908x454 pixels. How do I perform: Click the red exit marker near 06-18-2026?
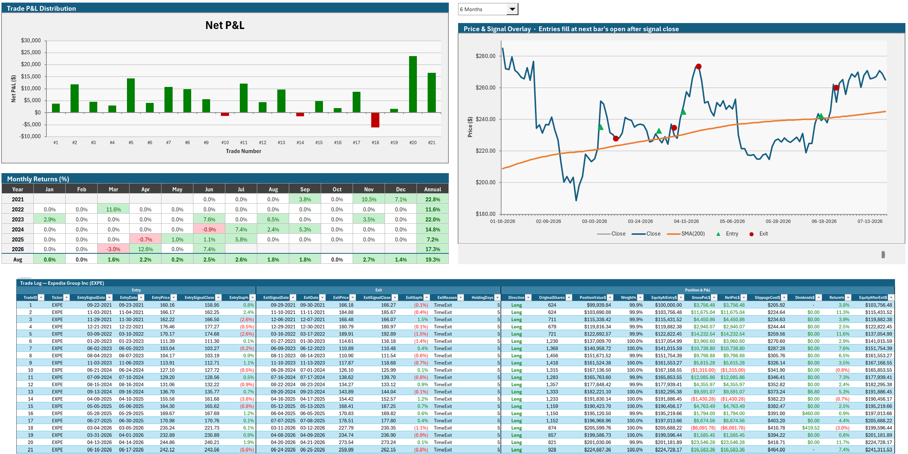(836, 88)
